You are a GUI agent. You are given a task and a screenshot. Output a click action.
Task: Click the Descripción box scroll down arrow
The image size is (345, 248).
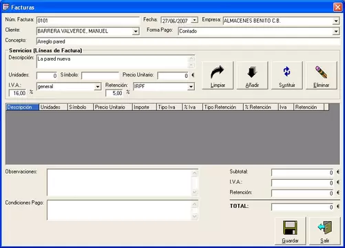tap(191, 65)
